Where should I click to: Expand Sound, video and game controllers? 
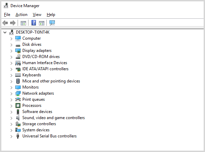pyautogui.click(x=12, y=118)
